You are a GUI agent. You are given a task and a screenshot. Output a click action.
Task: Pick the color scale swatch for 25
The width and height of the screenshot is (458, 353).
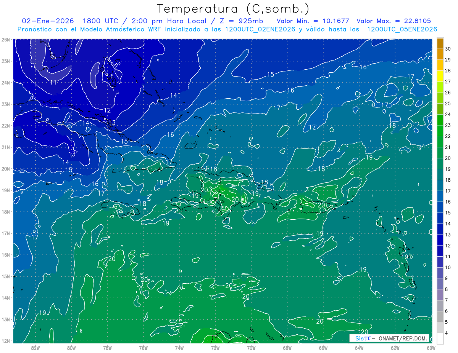[x=440, y=98]
